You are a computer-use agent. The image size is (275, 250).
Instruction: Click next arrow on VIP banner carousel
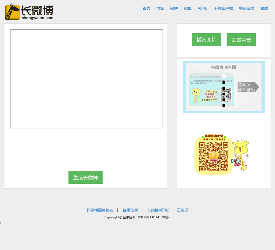tap(259, 64)
